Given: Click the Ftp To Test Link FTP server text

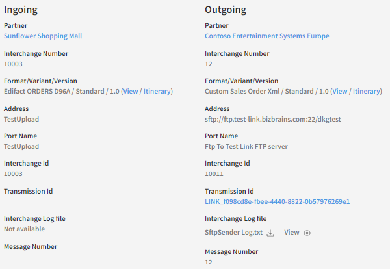Looking at the screenshot, I should (x=246, y=147).
